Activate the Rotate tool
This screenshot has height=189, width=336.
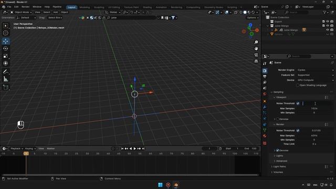(6, 49)
